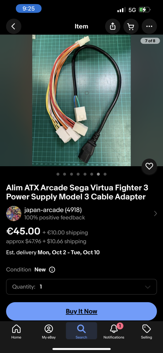
Task: Tap the Buy It Now button
Action: tap(81, 311)
